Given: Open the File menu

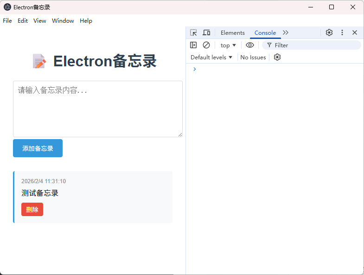Looking at the screenshot, I should coord(7,21).
